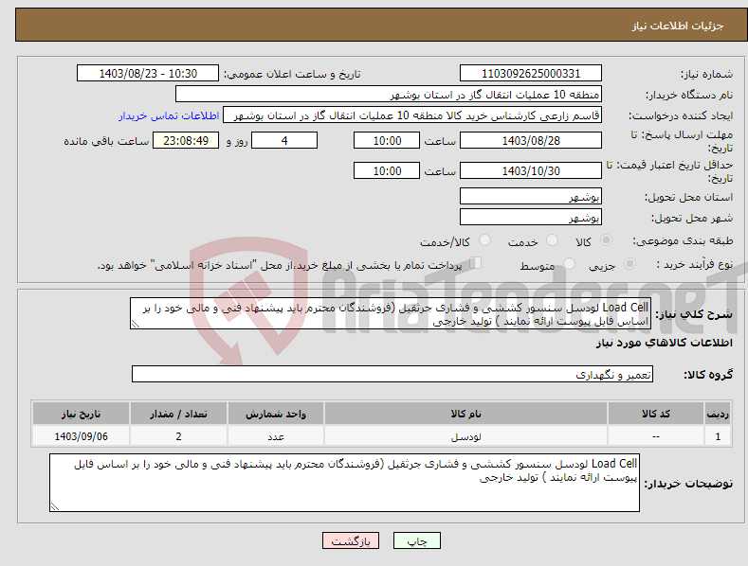Click the عدد unit cell
The image size is (748, 566).
tap(276, 436)
